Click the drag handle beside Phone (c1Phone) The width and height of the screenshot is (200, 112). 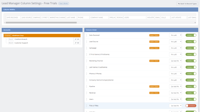click(87, 74)
